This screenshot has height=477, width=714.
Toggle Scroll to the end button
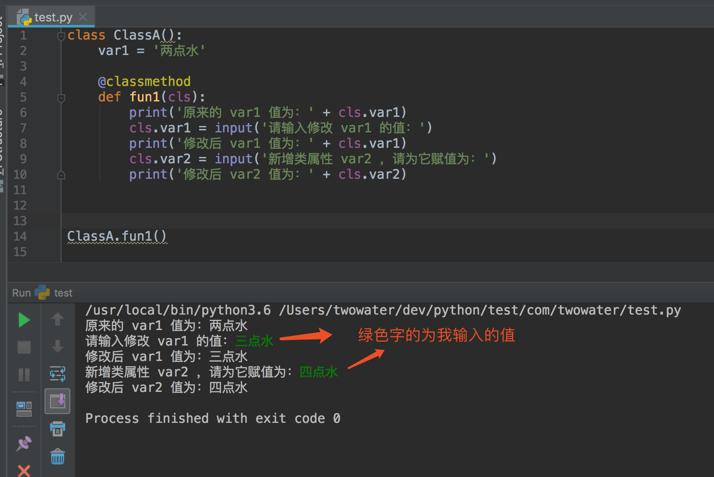pyautogui.click(x=58, y=401)
